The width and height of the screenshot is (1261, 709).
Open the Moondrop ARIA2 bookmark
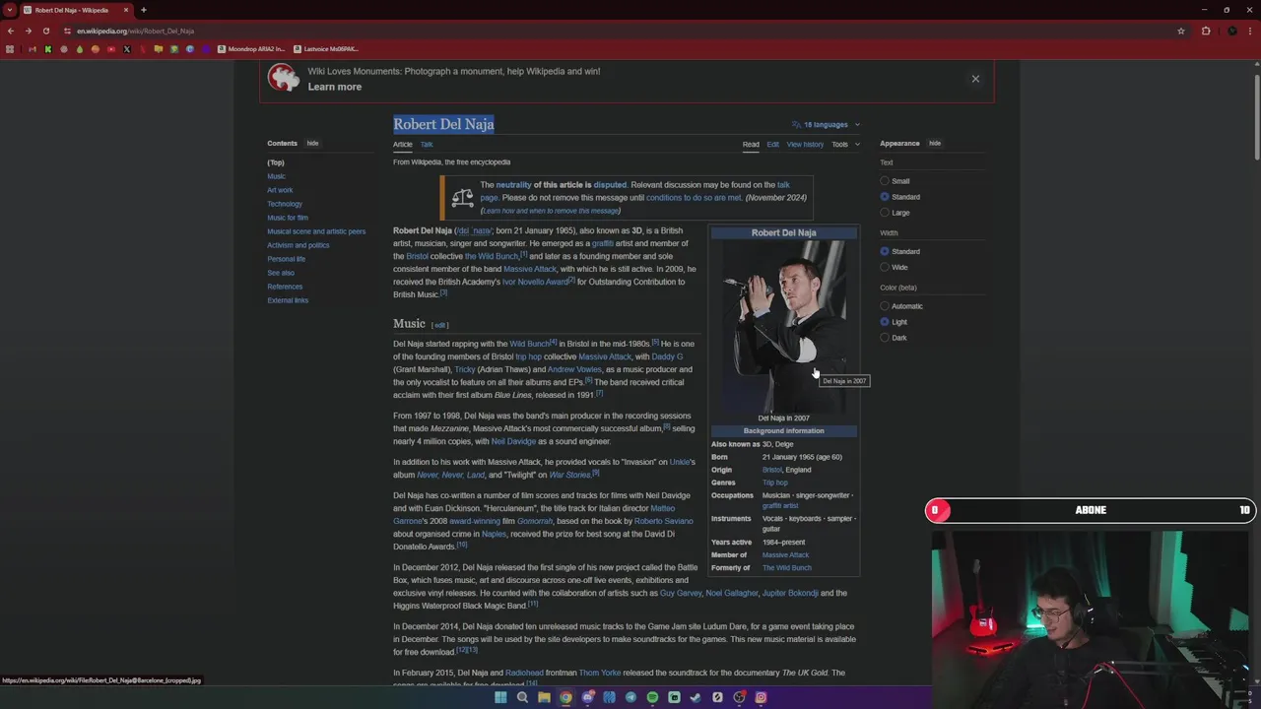point(251,49)
